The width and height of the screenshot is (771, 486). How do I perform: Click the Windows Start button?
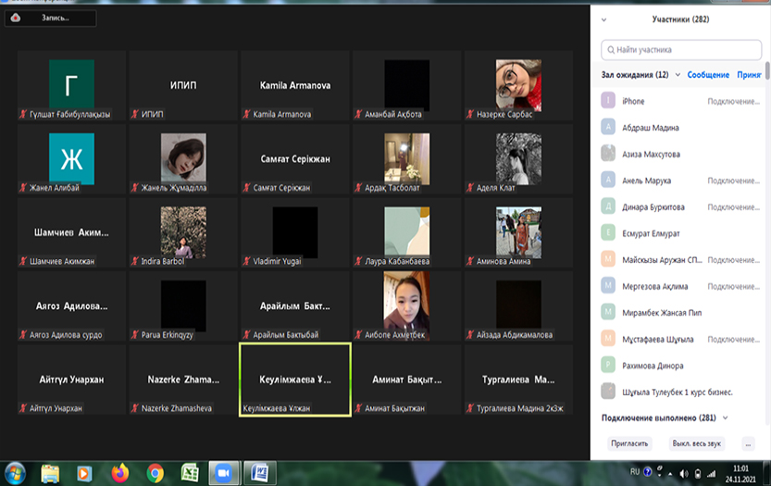pyautogui.click(x=15, y=472)
